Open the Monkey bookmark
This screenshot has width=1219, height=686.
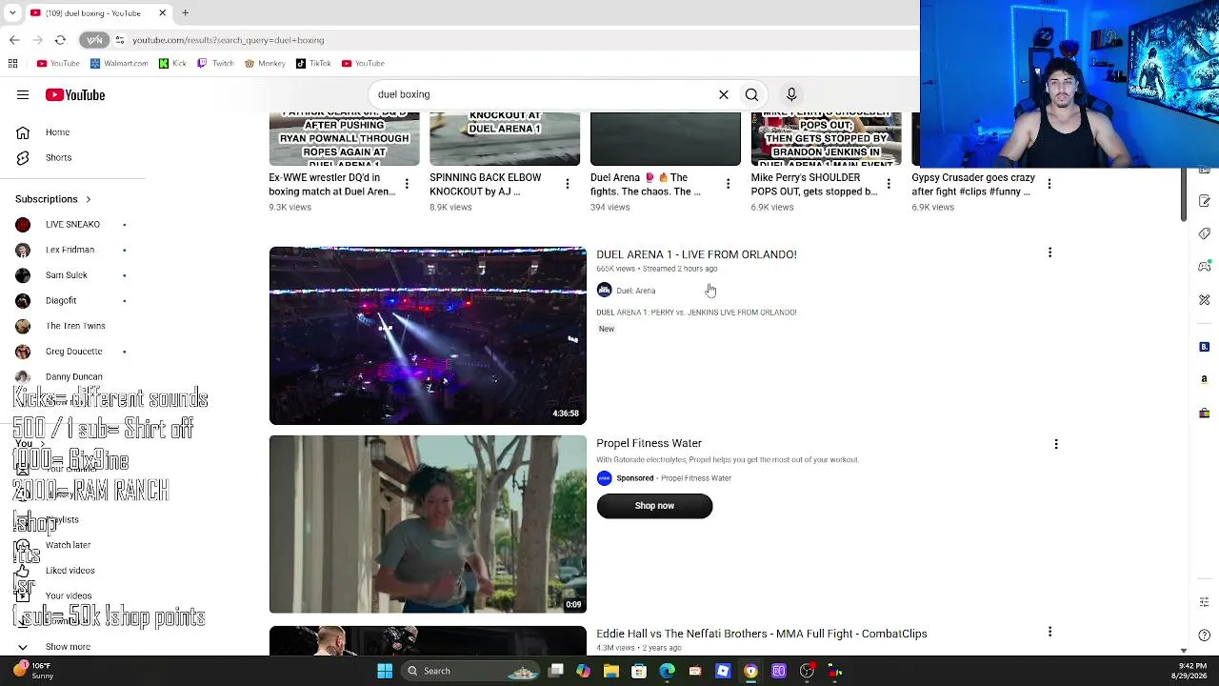(265, 64)
